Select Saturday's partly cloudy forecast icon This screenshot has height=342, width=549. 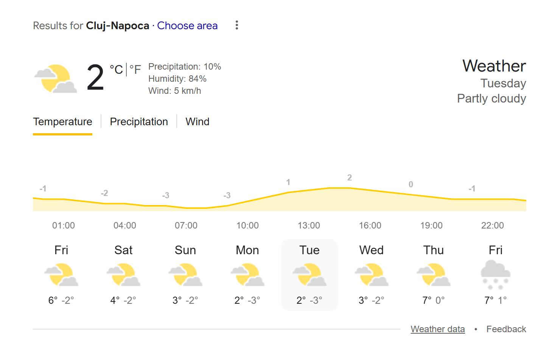pos(123,275)
